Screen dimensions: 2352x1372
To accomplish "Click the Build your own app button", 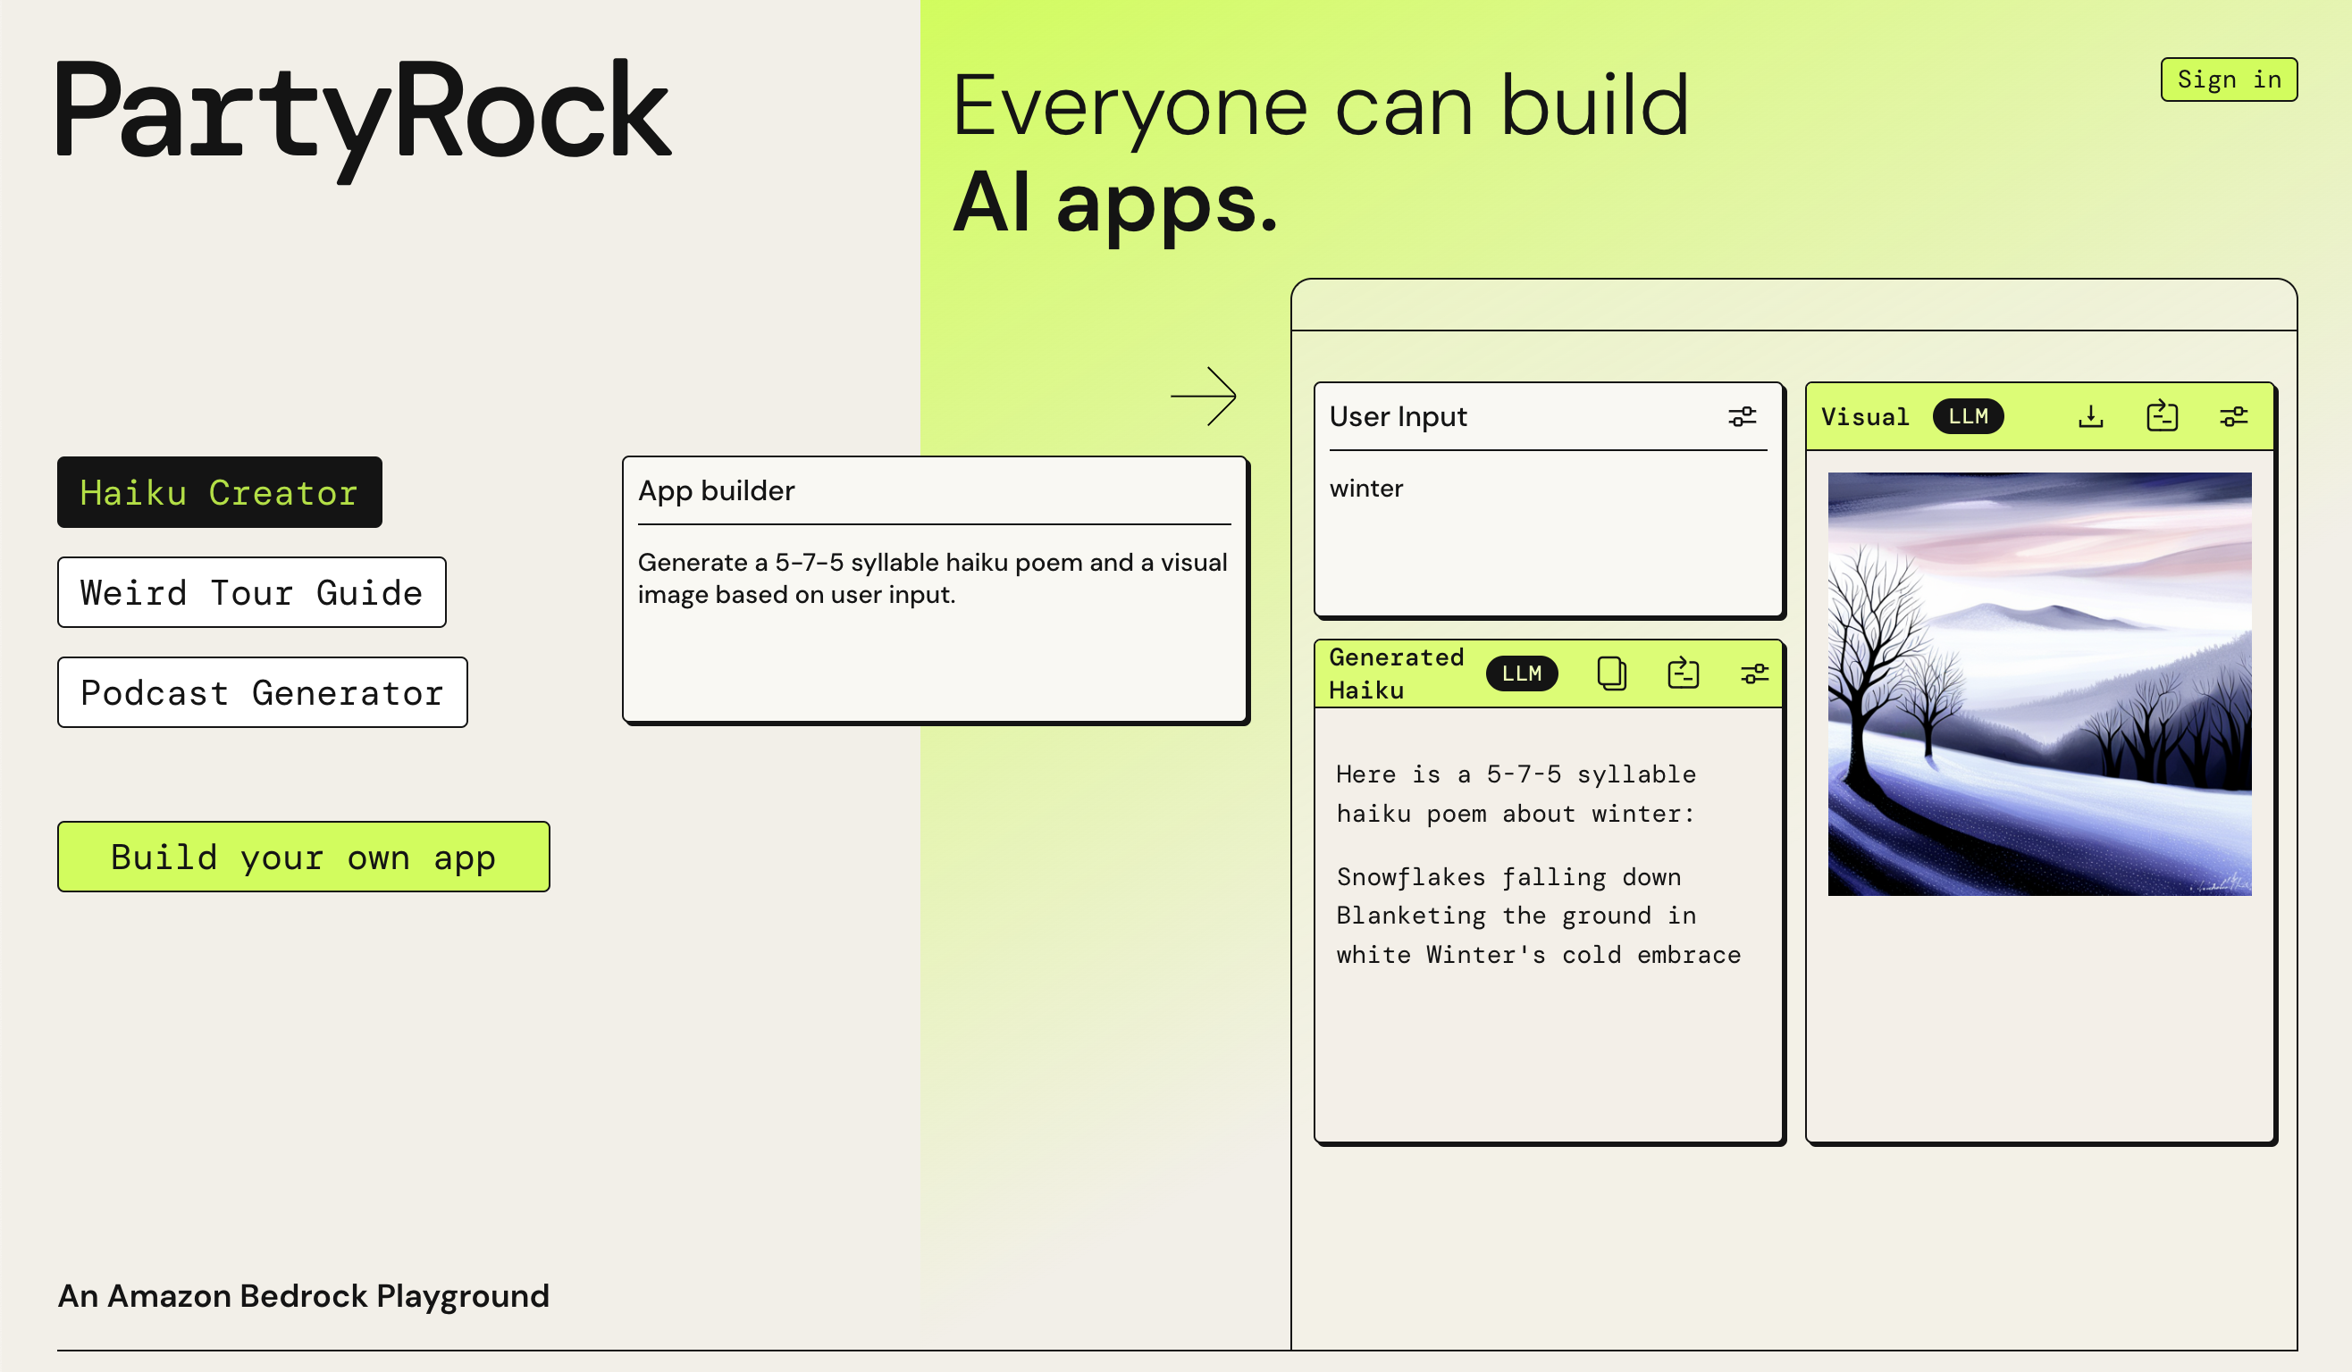I will [x=303, y=857].
